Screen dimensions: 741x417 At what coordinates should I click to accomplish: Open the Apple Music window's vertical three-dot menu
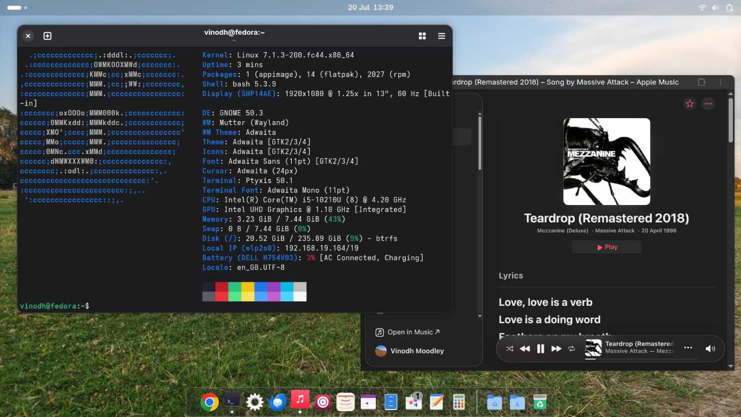click(721, 82)
